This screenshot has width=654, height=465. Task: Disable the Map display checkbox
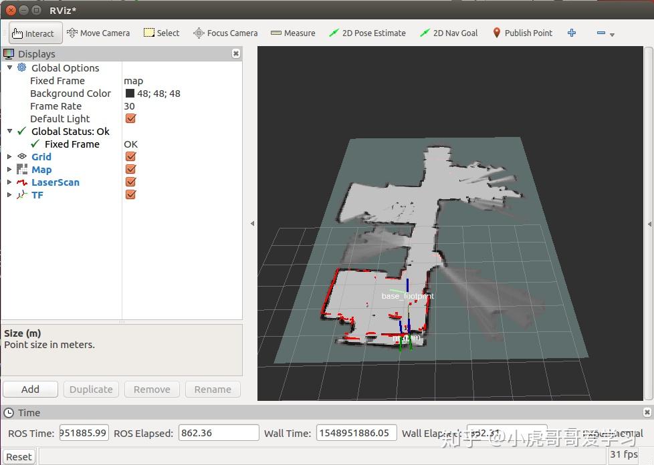click(x=131, y=170)
